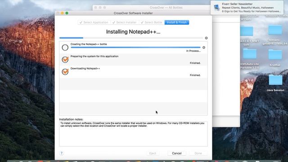
Task: Click the In Process... status text
Action: click(x=193, y=51)
